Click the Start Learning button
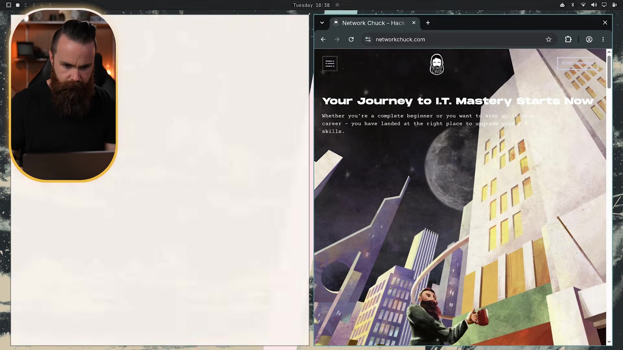The height and width of the screenshot is (350, 623). (x=578, y=63)
